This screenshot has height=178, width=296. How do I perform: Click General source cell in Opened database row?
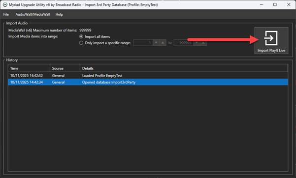tap(58, 82)
